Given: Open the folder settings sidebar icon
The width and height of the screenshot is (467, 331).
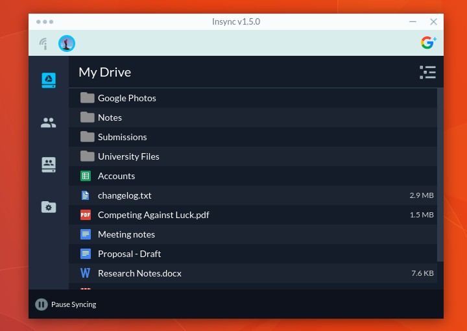Looking at the screenshot, I should [x=49, y=207].
